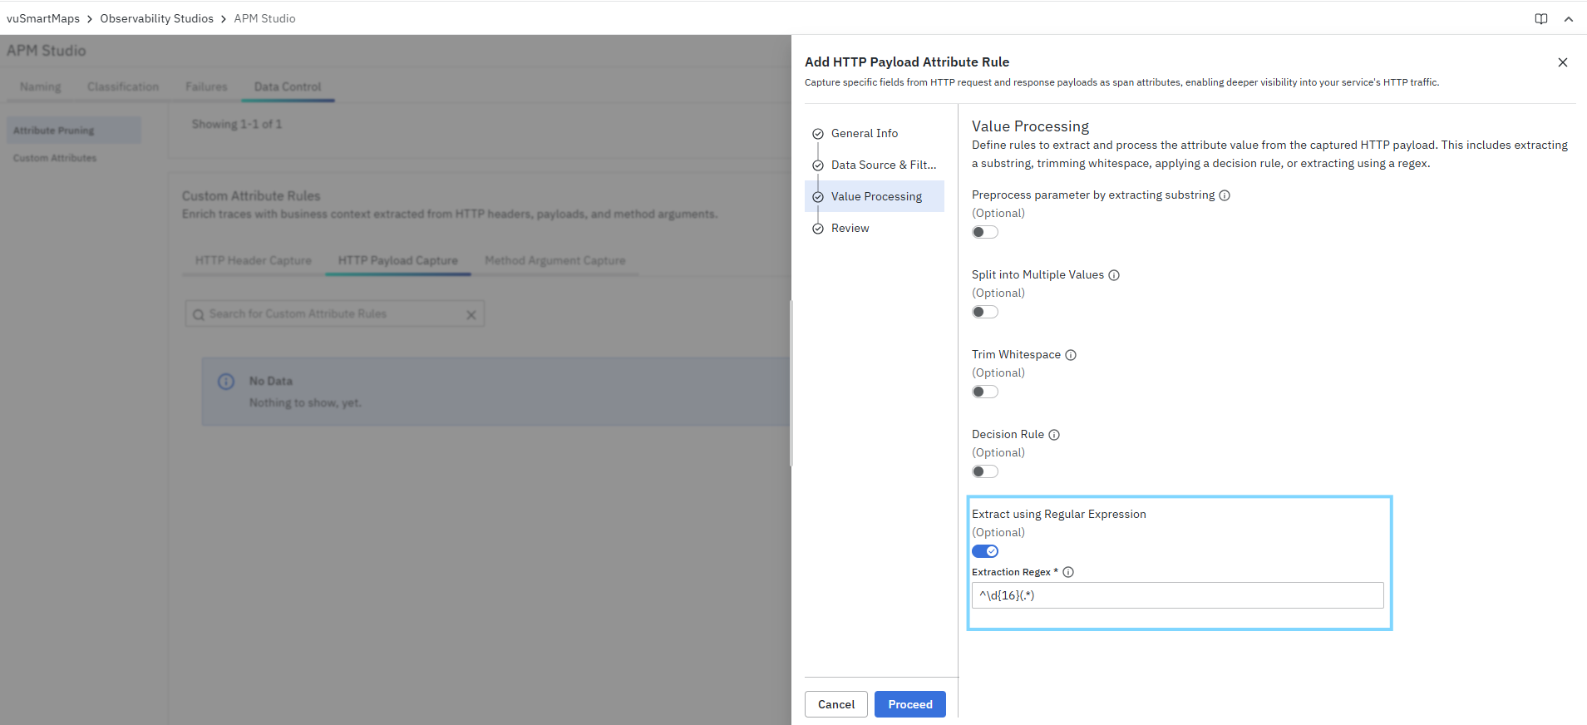Open the HTTP Header Capture tab

pos(254,260)
